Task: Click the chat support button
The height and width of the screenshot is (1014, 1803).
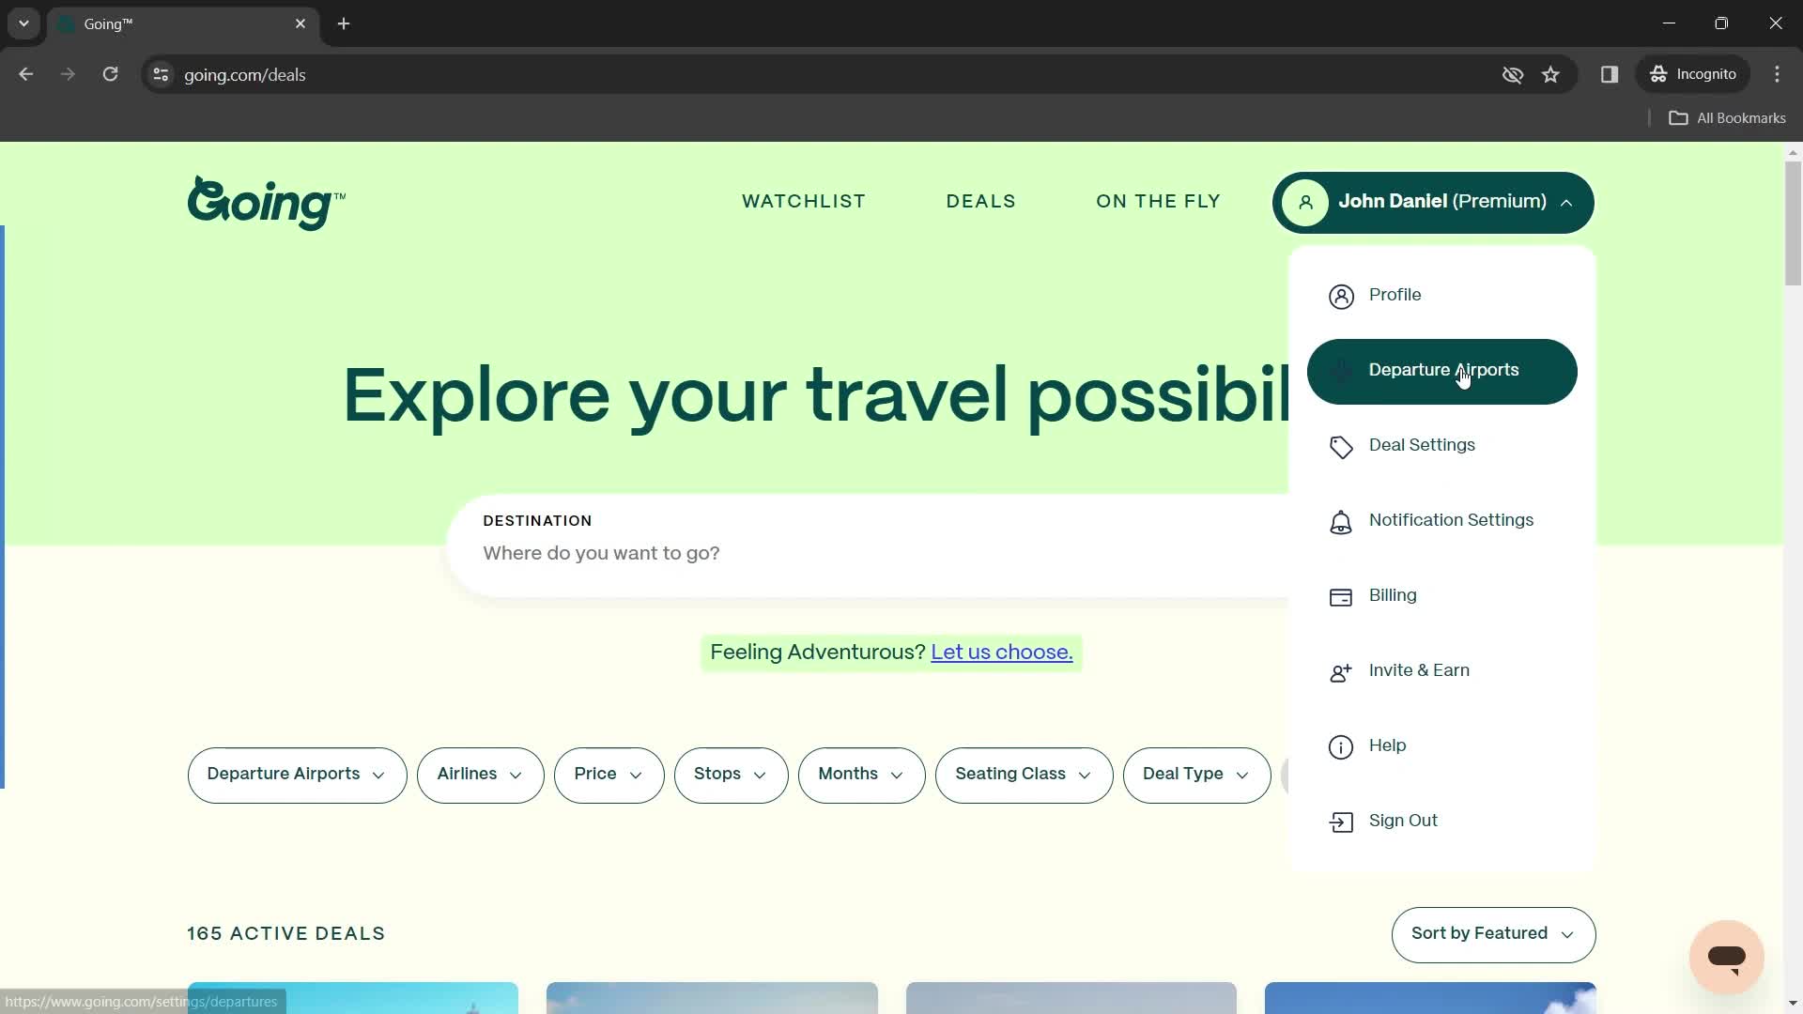Action: click(1728, 956)
